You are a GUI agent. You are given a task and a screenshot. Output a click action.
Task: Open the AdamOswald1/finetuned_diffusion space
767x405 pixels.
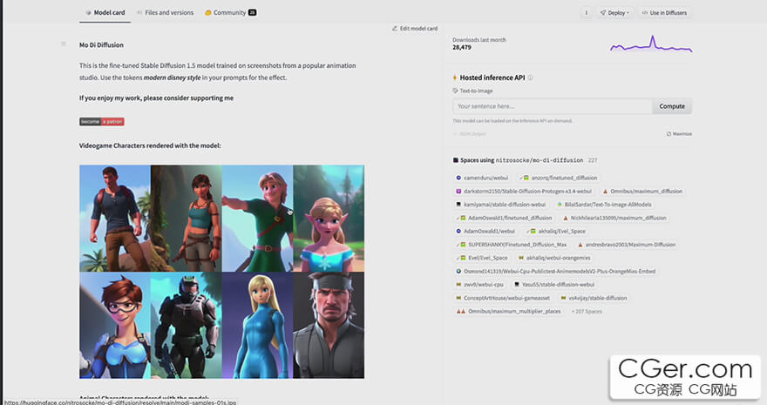point(504,218)
